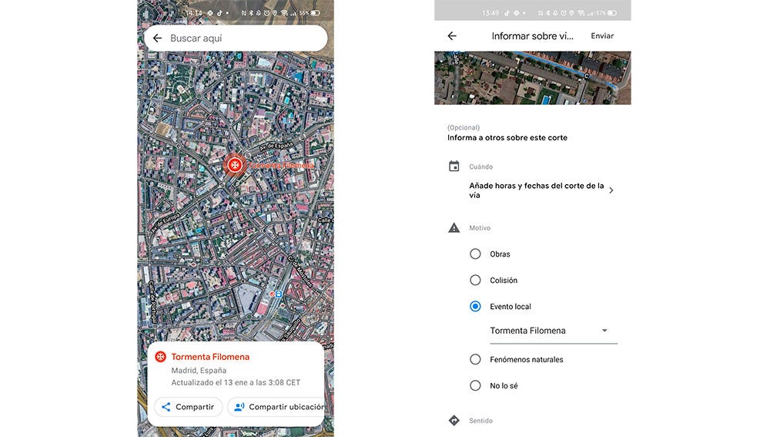Tap the Sentido direction diamond icon
Viewport: 770px width, 437px height.
[454, 420]
